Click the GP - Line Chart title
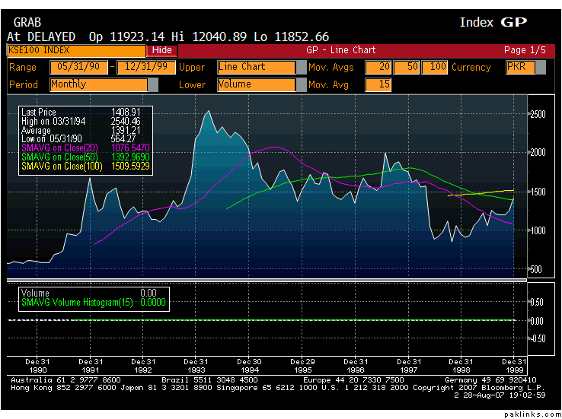This screenshot has width=562, height=419. 340,50
